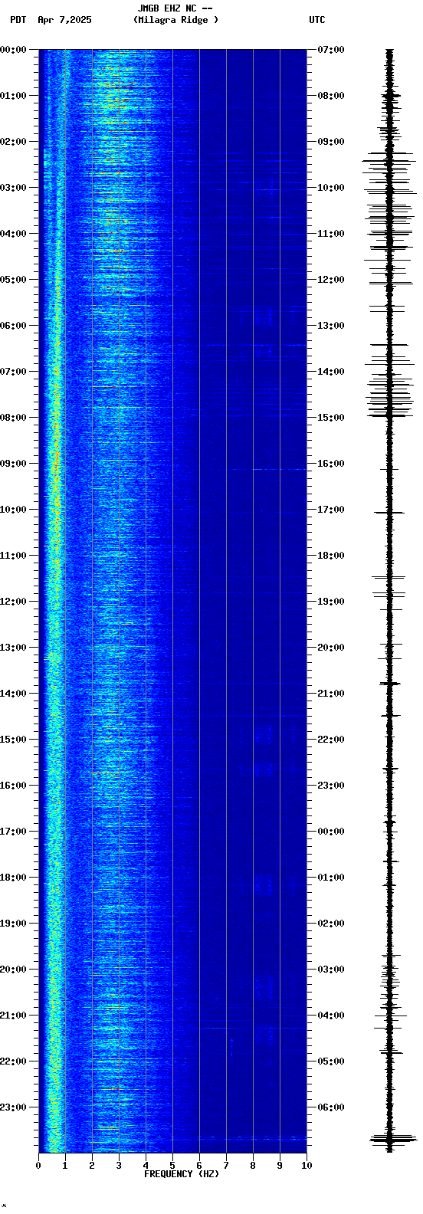This screenshot has width=423, height=1214.
Task: Select the 08:00 label on PDT axis
Action: tap(13, 418)
